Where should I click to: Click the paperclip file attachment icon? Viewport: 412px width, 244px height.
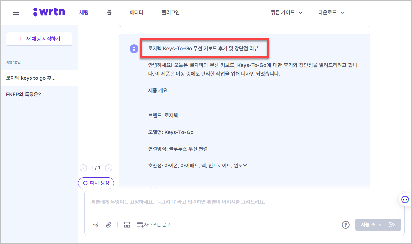click(x=109, y=224)
